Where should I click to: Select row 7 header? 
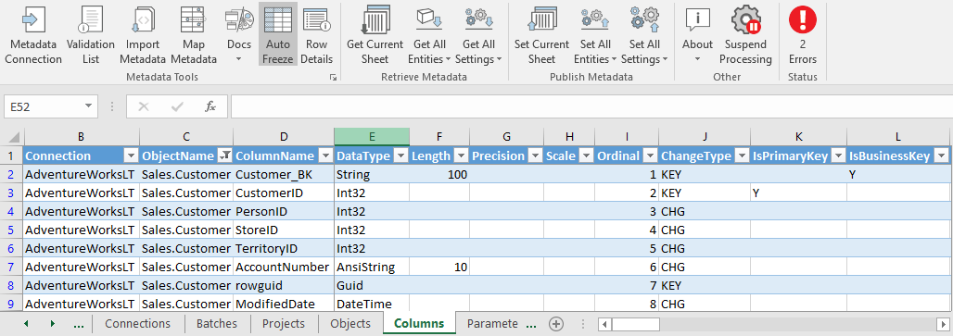point(11,267)
